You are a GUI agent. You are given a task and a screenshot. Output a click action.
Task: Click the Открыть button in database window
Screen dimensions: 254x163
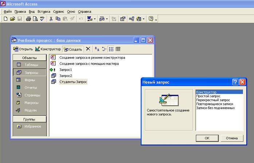tap(23, 49)
